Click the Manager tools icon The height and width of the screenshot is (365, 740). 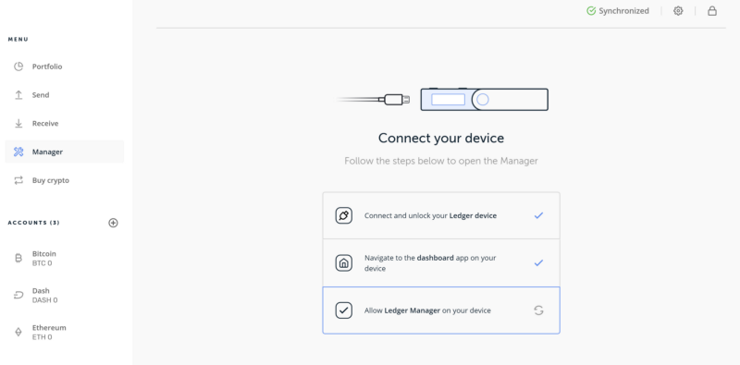pos(18,152)
